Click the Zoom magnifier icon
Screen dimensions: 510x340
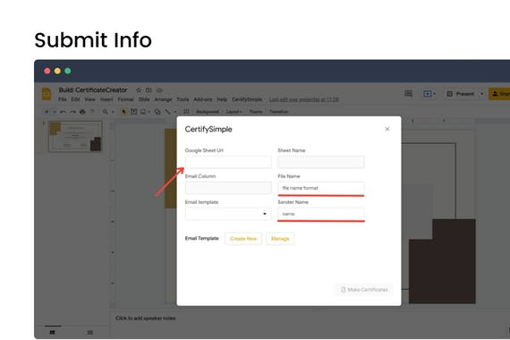pos(106,112)
